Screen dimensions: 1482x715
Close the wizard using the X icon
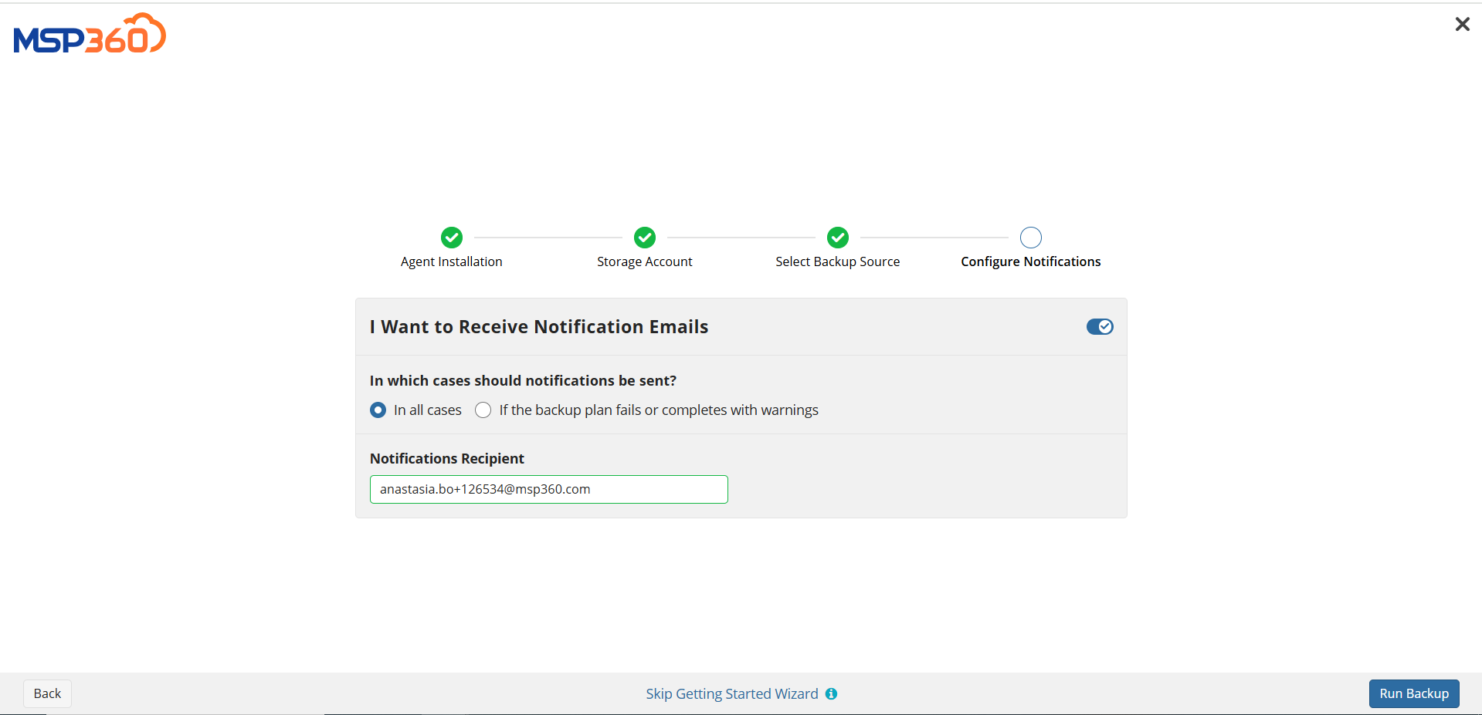click(1462, 24)
